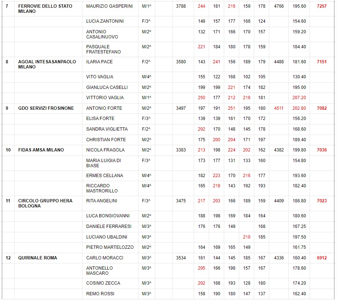This screenshot has height=300, width=337.
Task: Click player name LUCIANO UBALDINI
Action: tap(107, 237)
